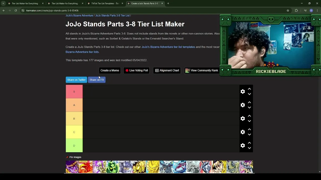Move B tier row up with arrow

[x=249, y=116]
